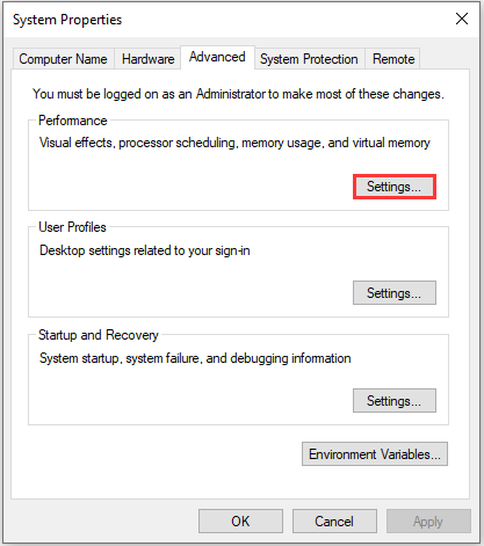Confirm changes with the OK button
The image size is (484, 546).
(240, 521)
